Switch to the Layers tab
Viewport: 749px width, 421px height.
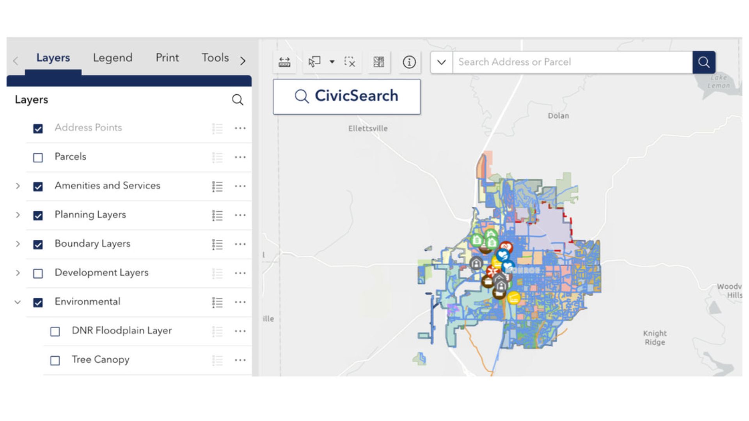(53, 58)
